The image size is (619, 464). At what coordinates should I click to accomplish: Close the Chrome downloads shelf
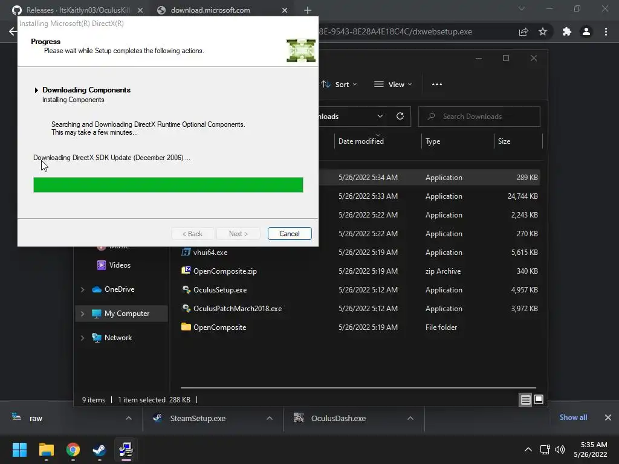tap(608, 417)
